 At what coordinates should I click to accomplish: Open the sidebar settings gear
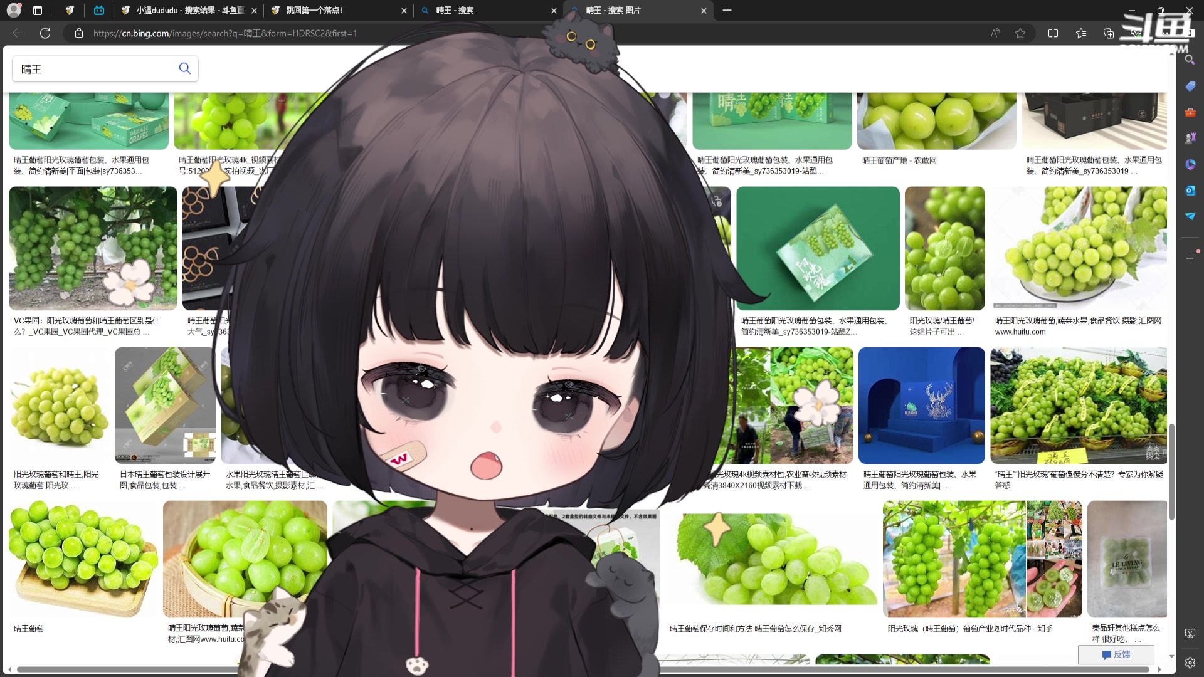click(x=1190, y=663)
